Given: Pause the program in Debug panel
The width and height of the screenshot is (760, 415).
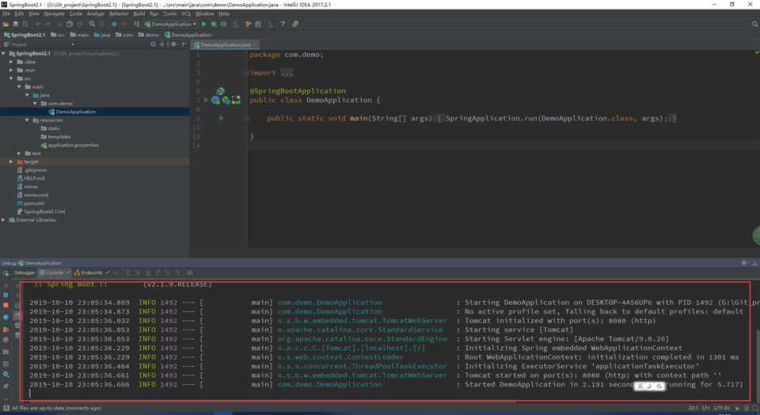Looking at the screenshot, I should (6, 295).
